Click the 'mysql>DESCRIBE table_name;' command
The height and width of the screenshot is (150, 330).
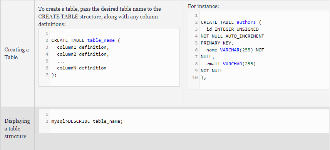pos(87,122)
